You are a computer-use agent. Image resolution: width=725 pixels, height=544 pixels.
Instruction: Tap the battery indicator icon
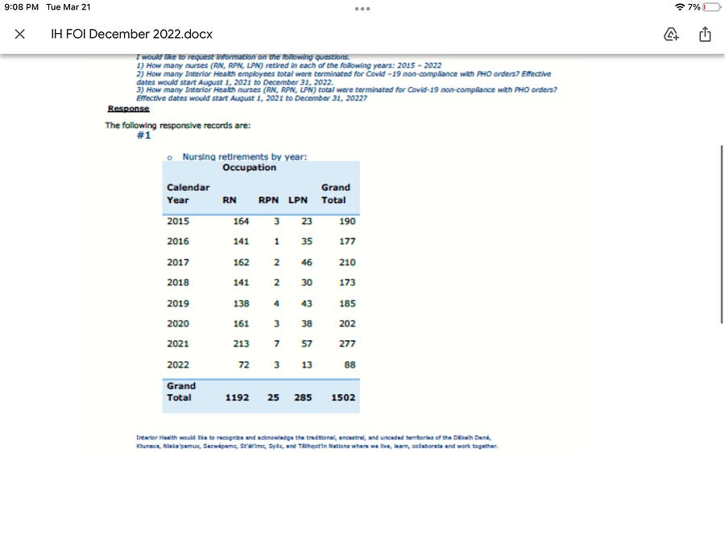(x=711, y=7)
